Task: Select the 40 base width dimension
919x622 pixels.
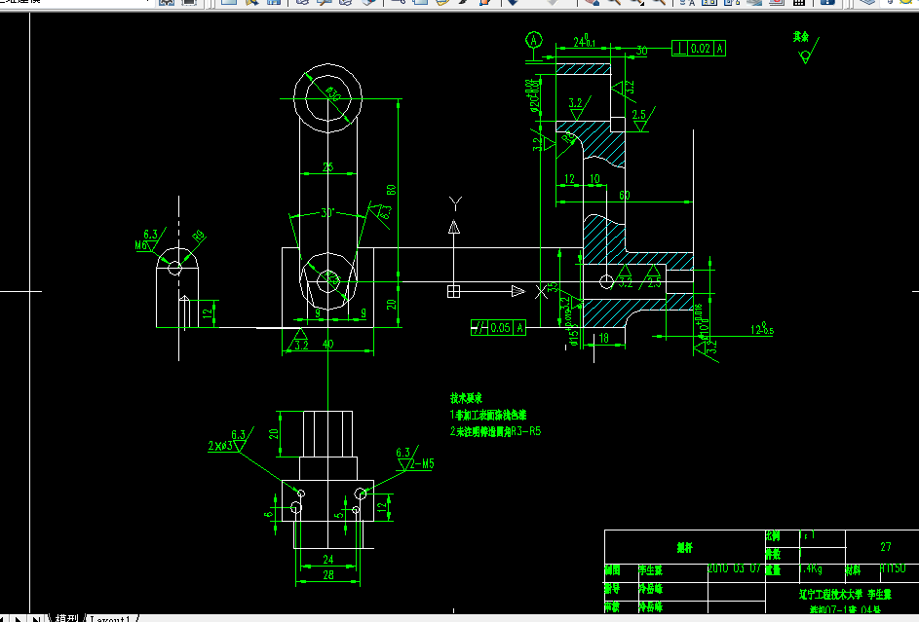Action: [327, 344]
